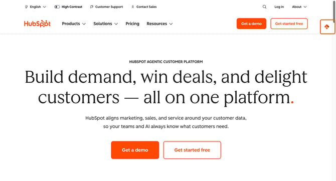Go to the Pricing page
This screenshot has width=336, height=181.
click(x=132, y=24)
